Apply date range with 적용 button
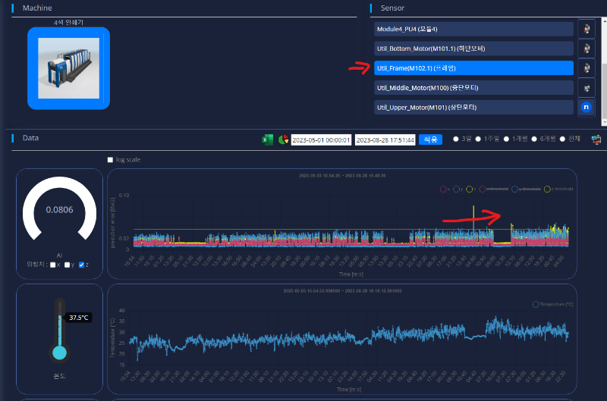The height and width of the screenshot is (401, 607). (x=430, y=139)
